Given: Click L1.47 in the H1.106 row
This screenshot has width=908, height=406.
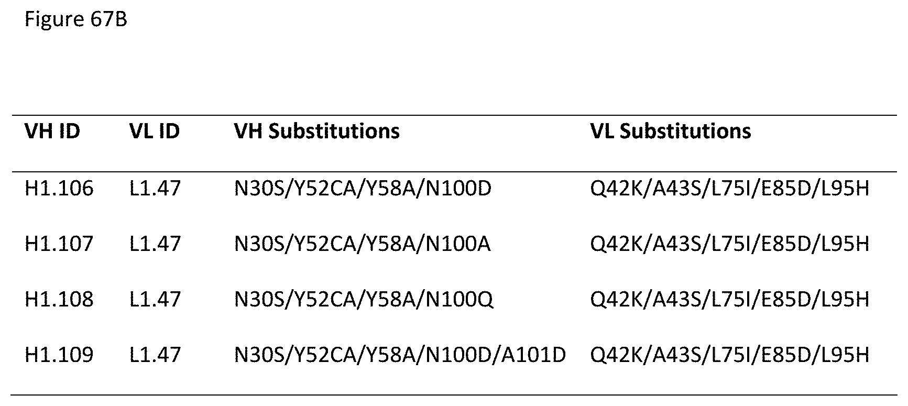Looking at the screenshot, I should coord(155,189).
